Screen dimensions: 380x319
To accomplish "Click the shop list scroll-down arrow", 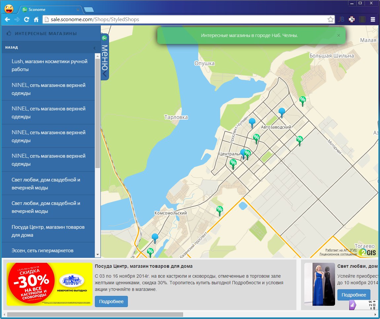I will (98, 255).
